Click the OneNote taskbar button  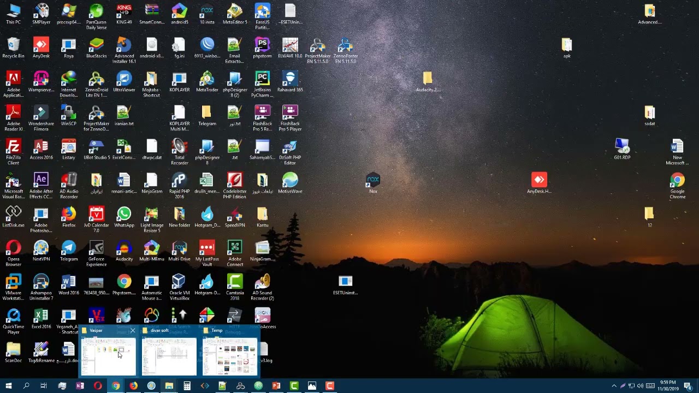80,386
